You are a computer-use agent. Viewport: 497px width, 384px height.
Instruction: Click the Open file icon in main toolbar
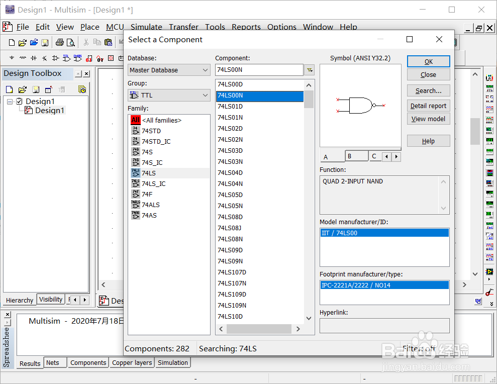23,43
